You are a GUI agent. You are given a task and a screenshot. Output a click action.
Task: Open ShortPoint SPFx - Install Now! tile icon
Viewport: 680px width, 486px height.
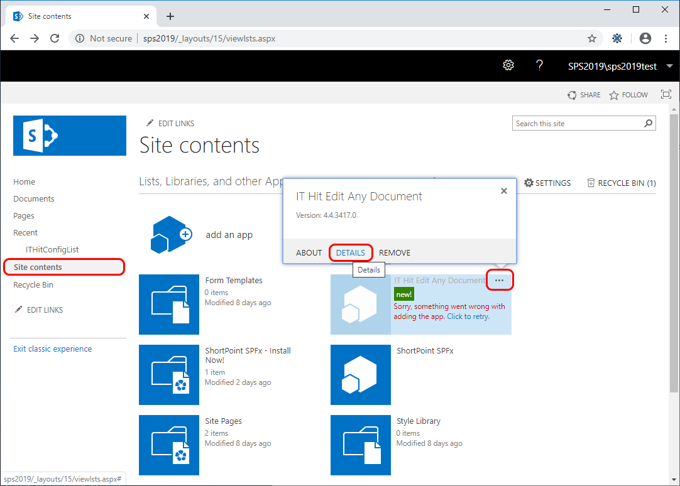coord(168,375)
